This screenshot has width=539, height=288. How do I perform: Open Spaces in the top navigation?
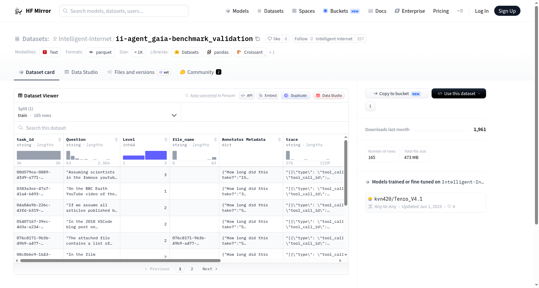coord(304,11)
